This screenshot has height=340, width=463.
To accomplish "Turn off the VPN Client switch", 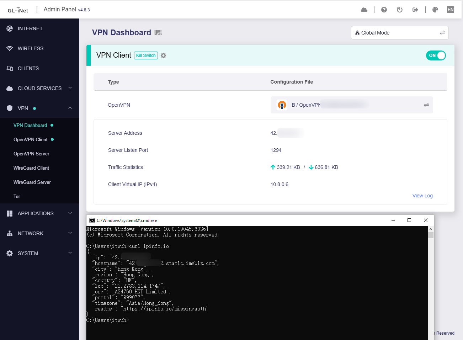I will click(436, 55).
